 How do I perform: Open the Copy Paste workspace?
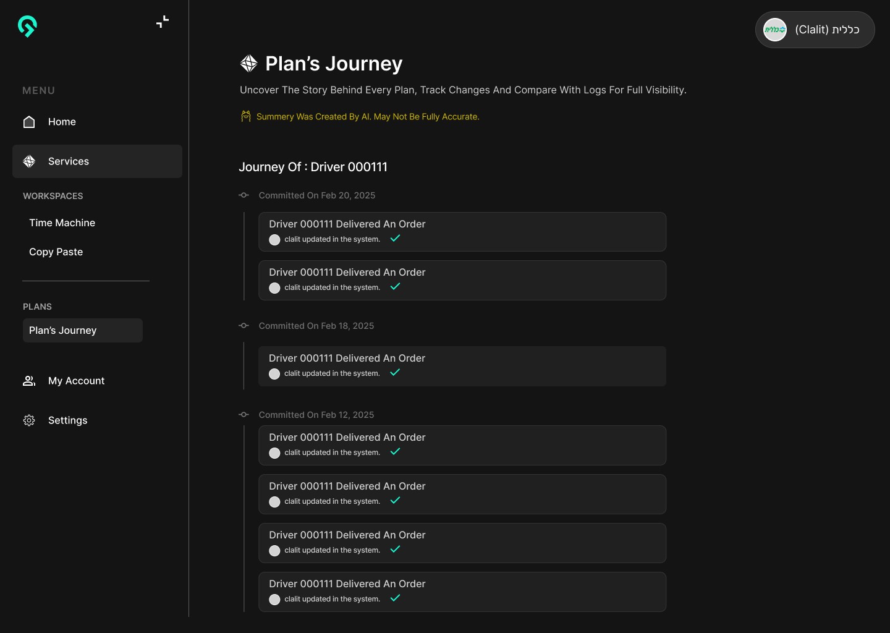(x=56, y=252)
